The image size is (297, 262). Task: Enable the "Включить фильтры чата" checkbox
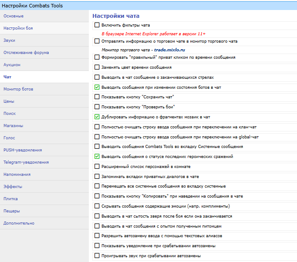(97, 25)
